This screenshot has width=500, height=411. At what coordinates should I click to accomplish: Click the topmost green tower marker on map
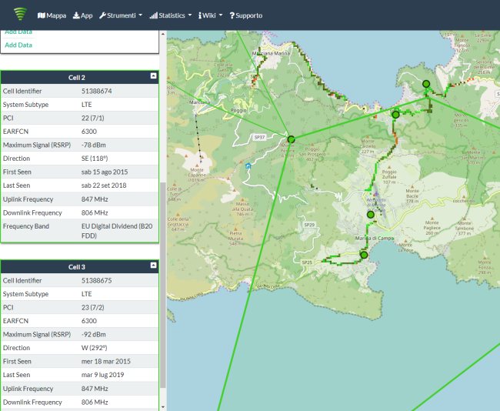[x=425, y=84]
